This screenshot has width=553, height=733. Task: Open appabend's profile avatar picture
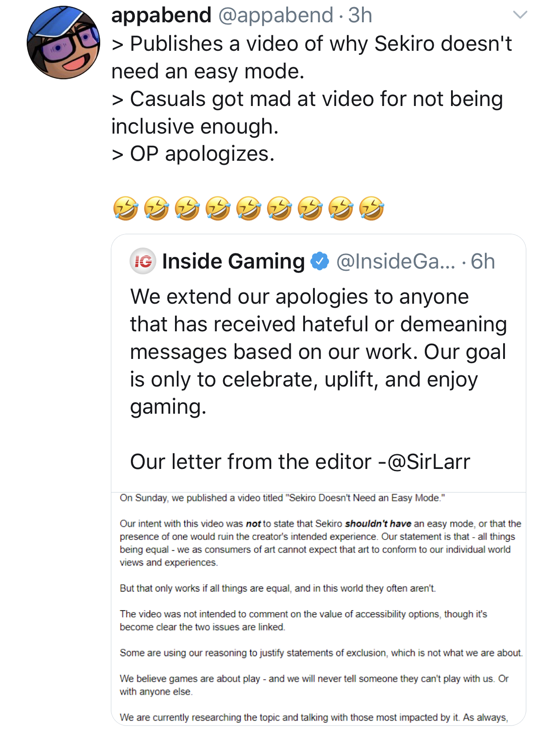pos(63,43)
